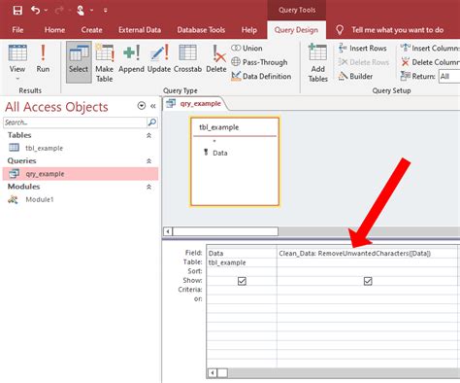The height and width of the screenshot is (383, 460).
Task: Select the asterisk field in tbl_example
Action: (x=214, y=141)
